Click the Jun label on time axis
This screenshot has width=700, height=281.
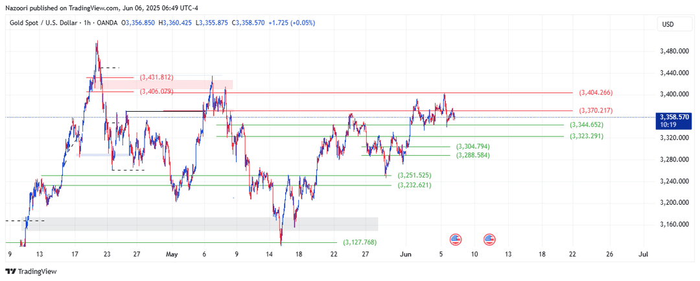point(405,255)
